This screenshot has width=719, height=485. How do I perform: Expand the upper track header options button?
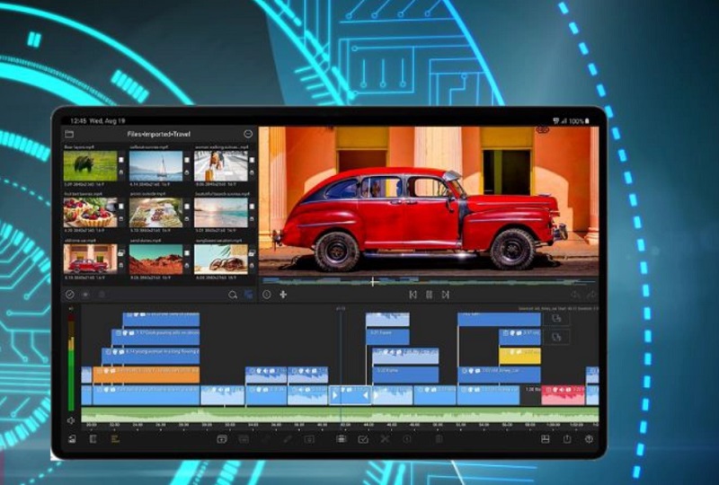(x=557, y=319)
